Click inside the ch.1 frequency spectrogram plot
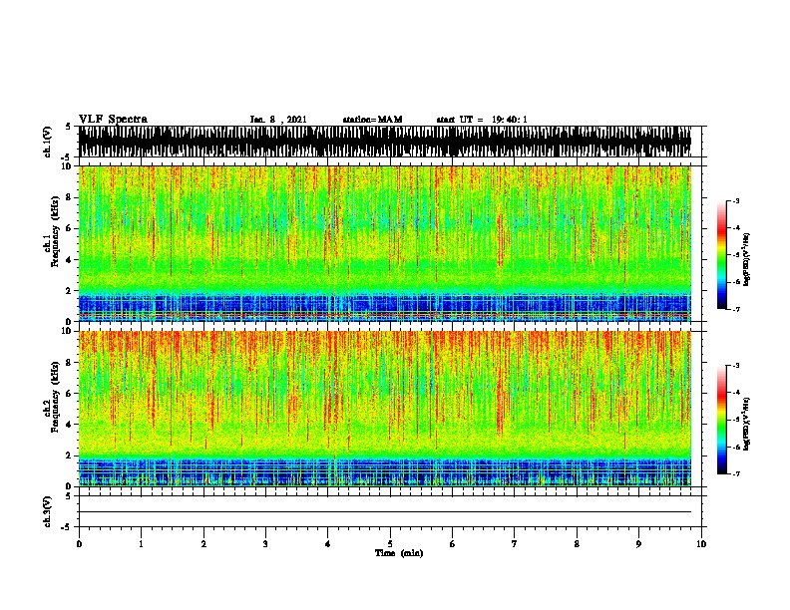Viewport: 790px width, 610px height. (385, 243)
